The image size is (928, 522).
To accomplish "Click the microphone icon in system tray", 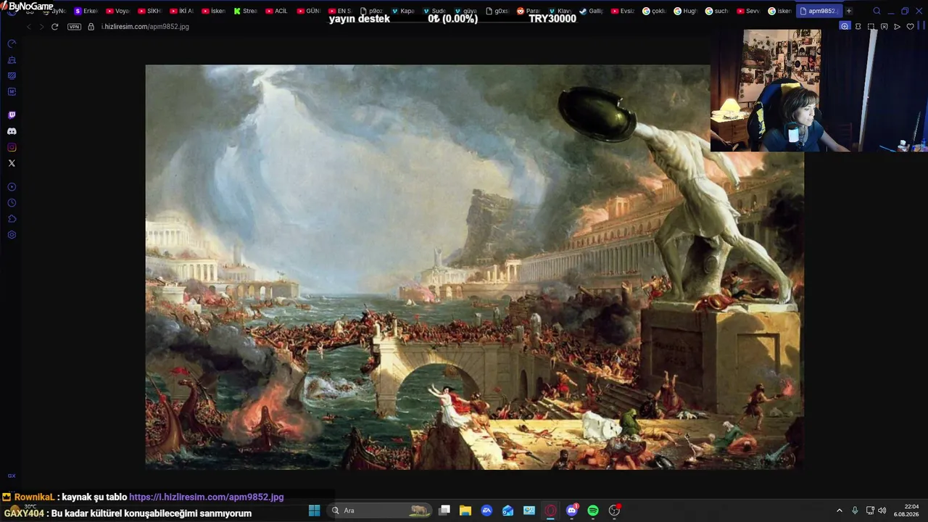I will coord(855,510).
